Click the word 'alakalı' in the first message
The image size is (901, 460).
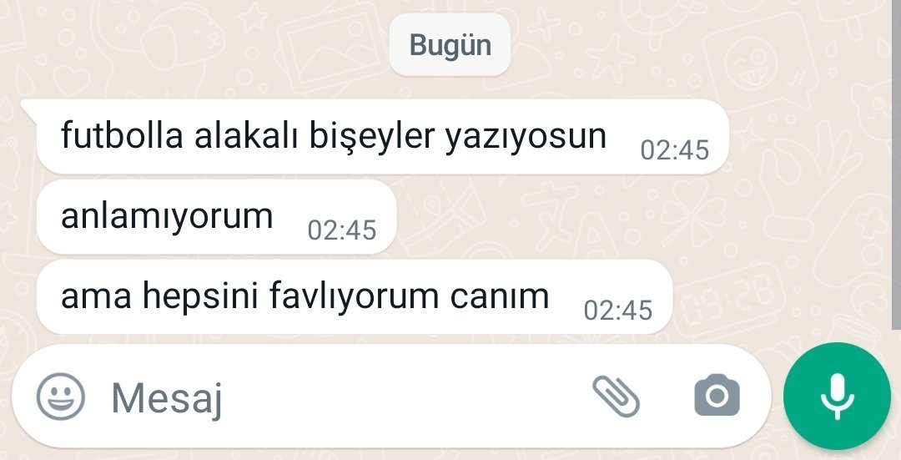point(246,136)
